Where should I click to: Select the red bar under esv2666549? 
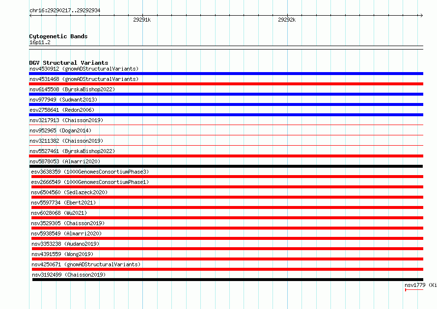point(227,187)
